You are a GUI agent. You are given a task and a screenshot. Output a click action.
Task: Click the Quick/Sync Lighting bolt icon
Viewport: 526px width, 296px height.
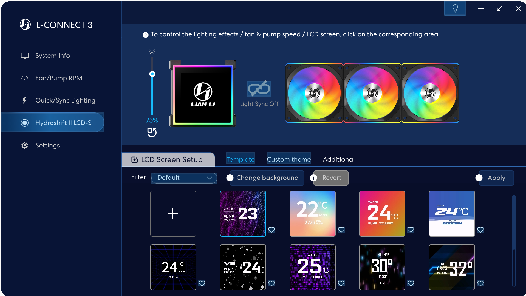click(25, 100)
